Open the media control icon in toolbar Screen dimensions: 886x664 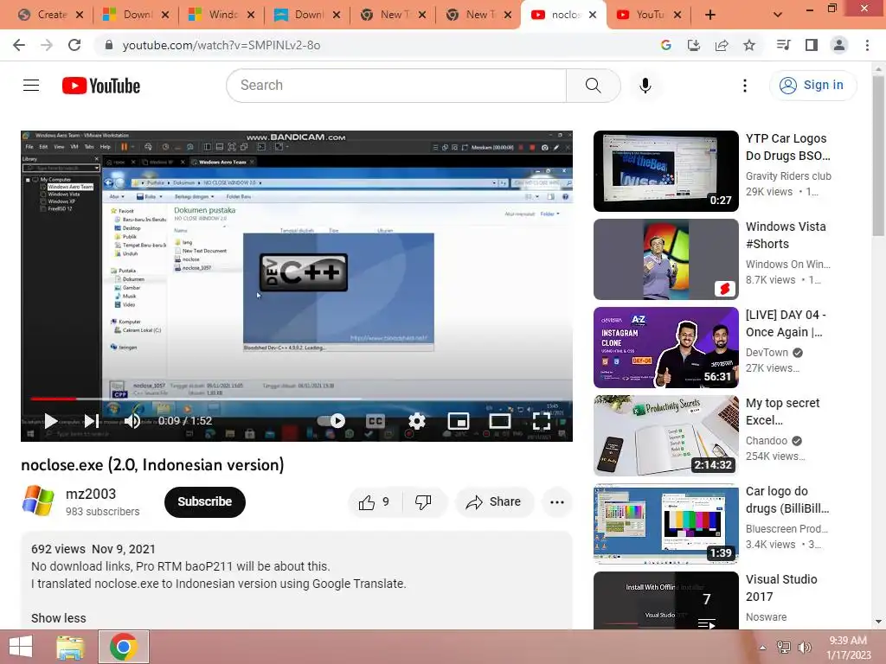(783, 45)
